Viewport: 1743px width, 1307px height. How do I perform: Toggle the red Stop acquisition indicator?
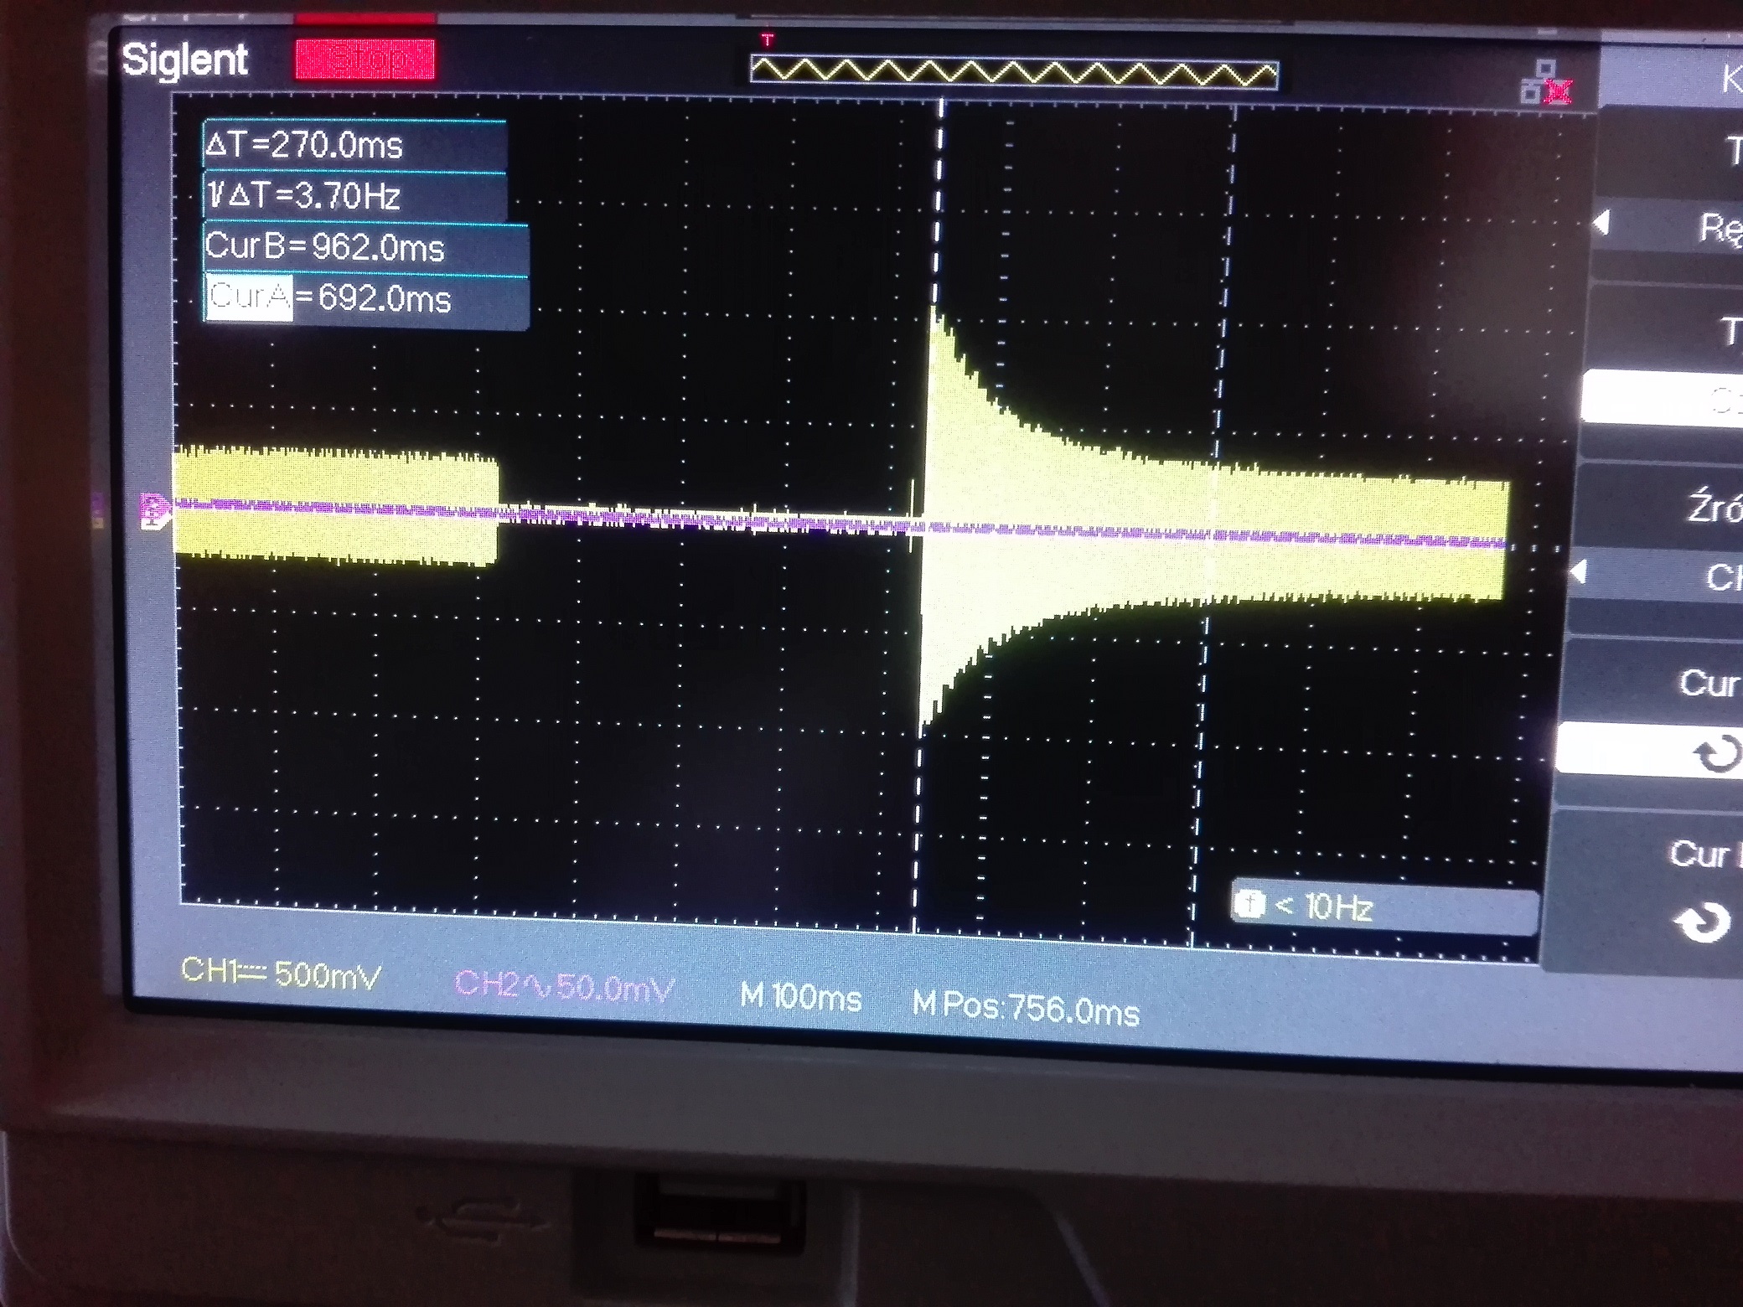click(x=365, y=59)
